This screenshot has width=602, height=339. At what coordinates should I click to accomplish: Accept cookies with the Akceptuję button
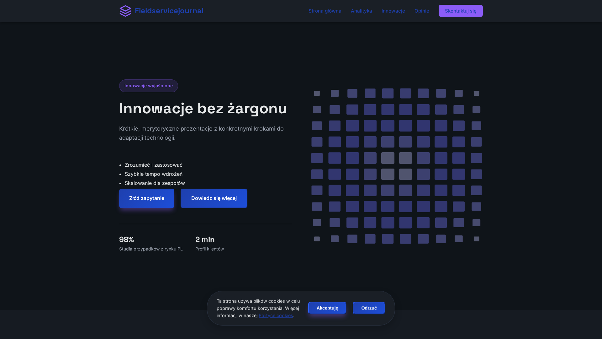click(327, 308)
